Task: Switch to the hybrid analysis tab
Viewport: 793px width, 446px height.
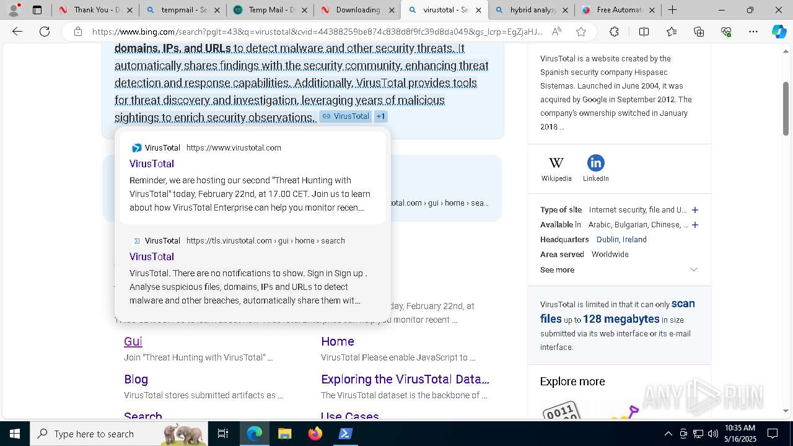Action: click(x=531, y=10)
